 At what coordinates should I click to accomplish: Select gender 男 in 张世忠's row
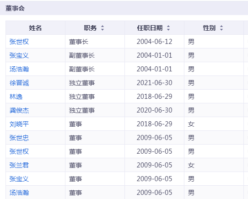click(191, 138)
